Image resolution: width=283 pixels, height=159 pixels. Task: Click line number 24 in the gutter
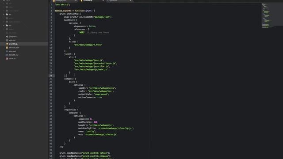point(51,76)
